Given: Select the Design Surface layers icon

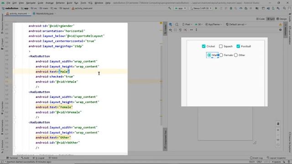Looking at the screenshot, I should (x=170, y=24).
